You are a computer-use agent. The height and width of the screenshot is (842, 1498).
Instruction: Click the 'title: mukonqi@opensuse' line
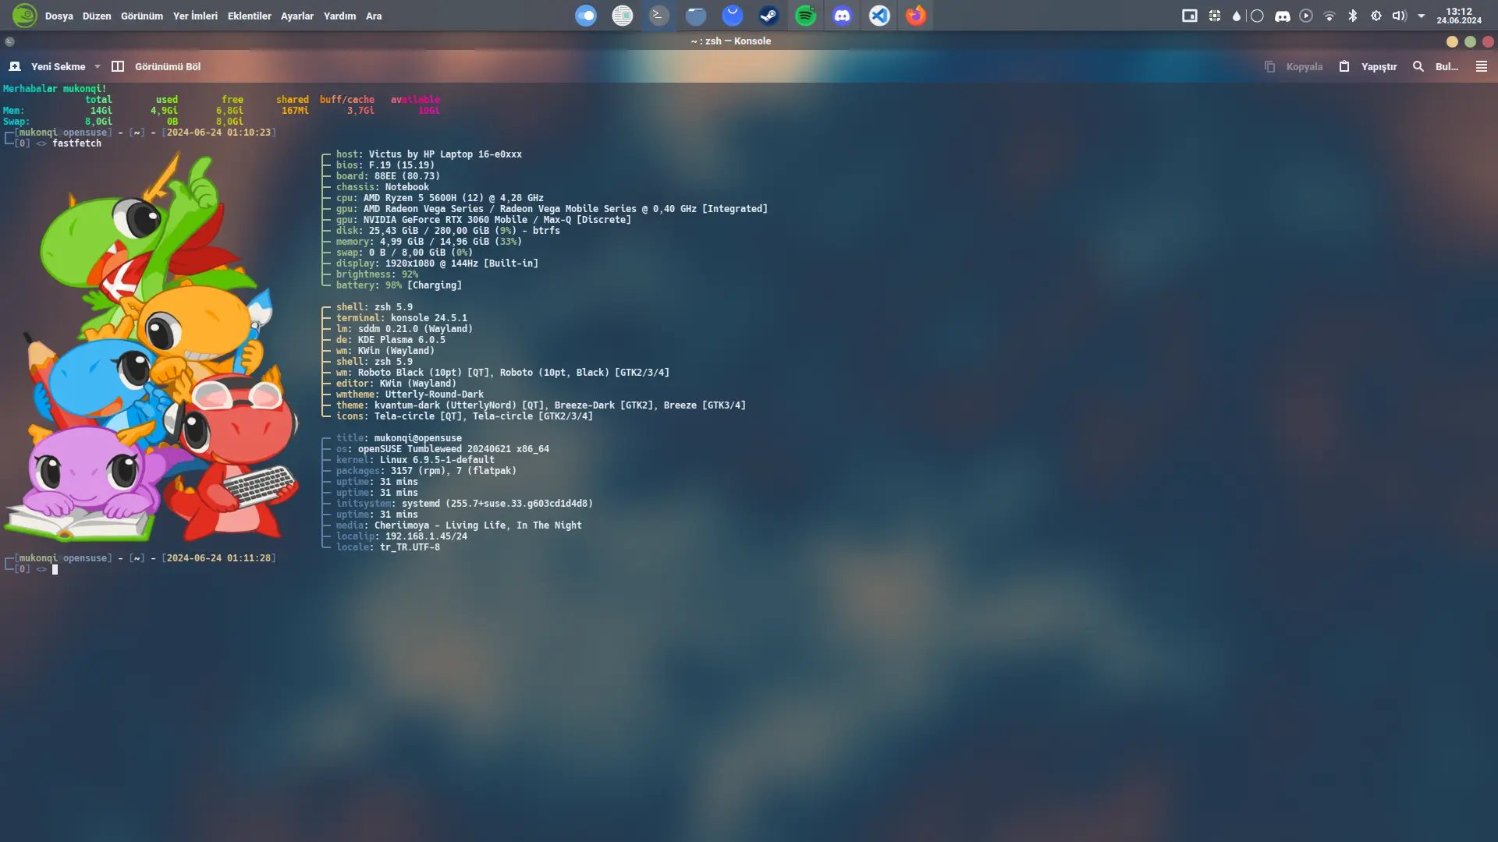coord(399,438)
